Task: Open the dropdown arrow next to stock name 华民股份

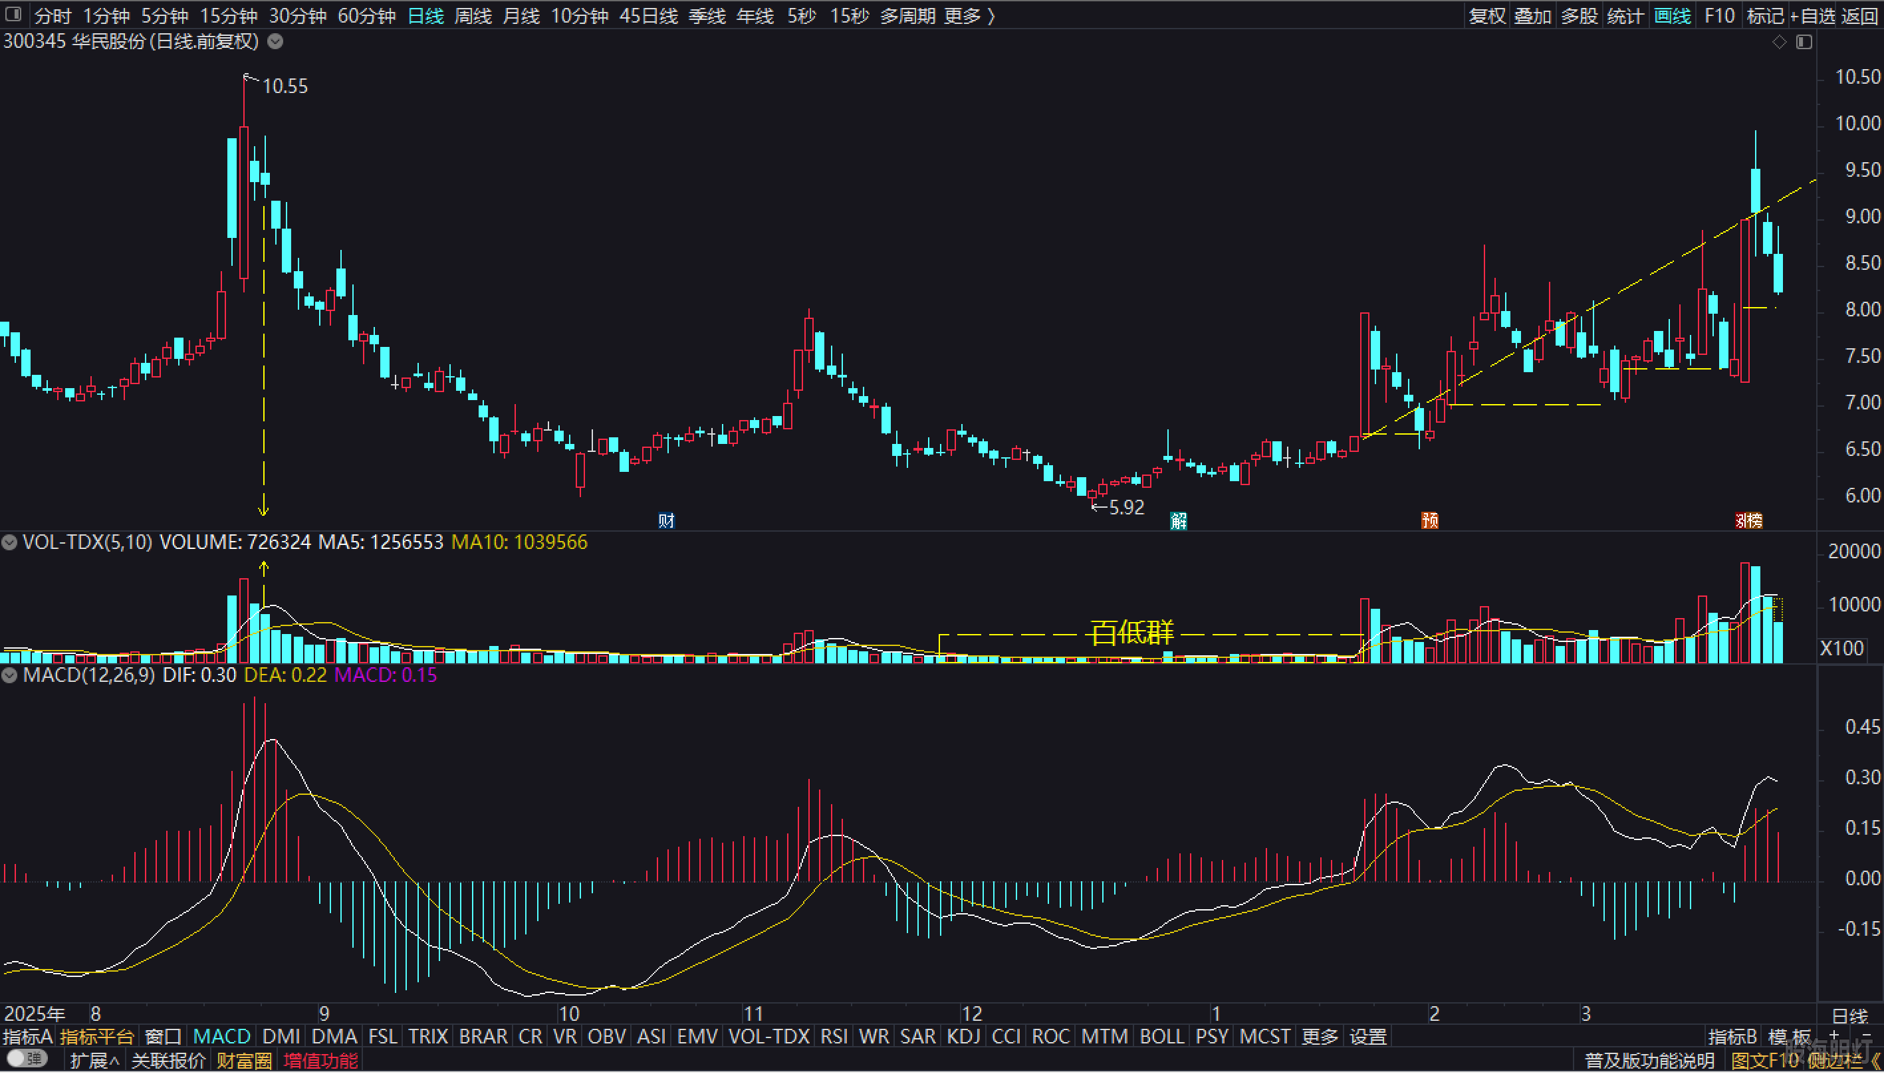Action: (275, 41)
